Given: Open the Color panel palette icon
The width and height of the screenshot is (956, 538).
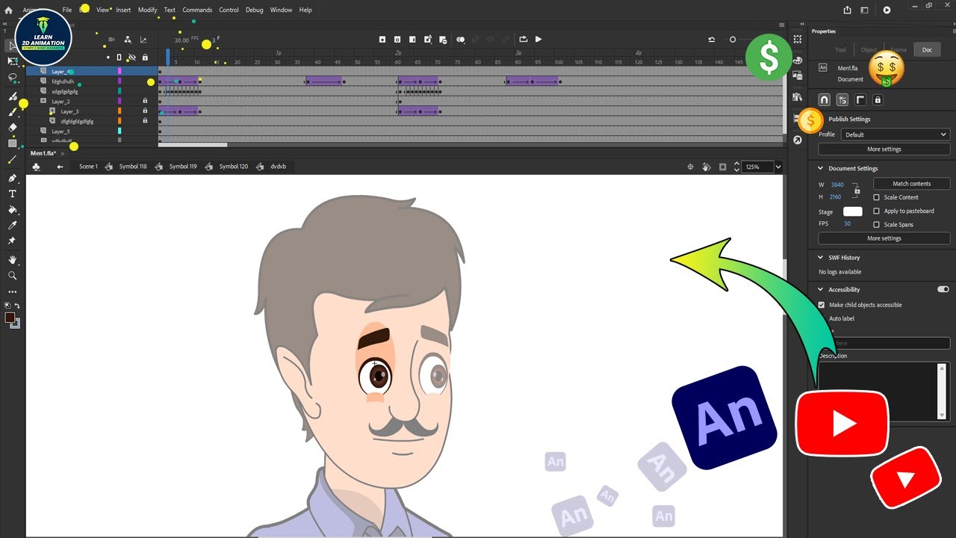Looking at the screenshot, I should [x=798, y=61].
